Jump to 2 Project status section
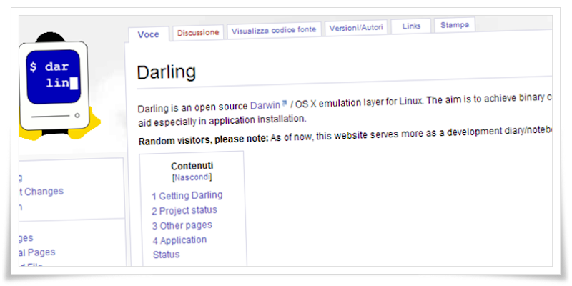 [x=184, y=210]
